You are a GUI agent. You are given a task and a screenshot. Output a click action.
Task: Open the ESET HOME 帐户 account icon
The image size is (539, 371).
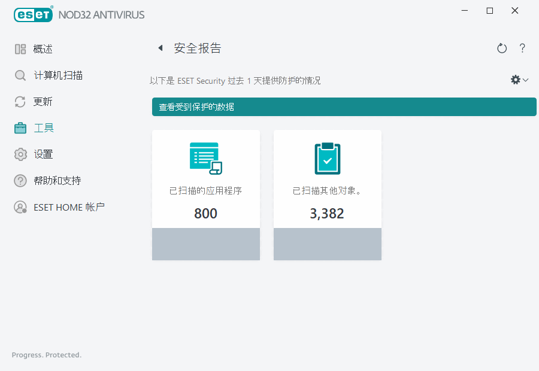(20, 206)
